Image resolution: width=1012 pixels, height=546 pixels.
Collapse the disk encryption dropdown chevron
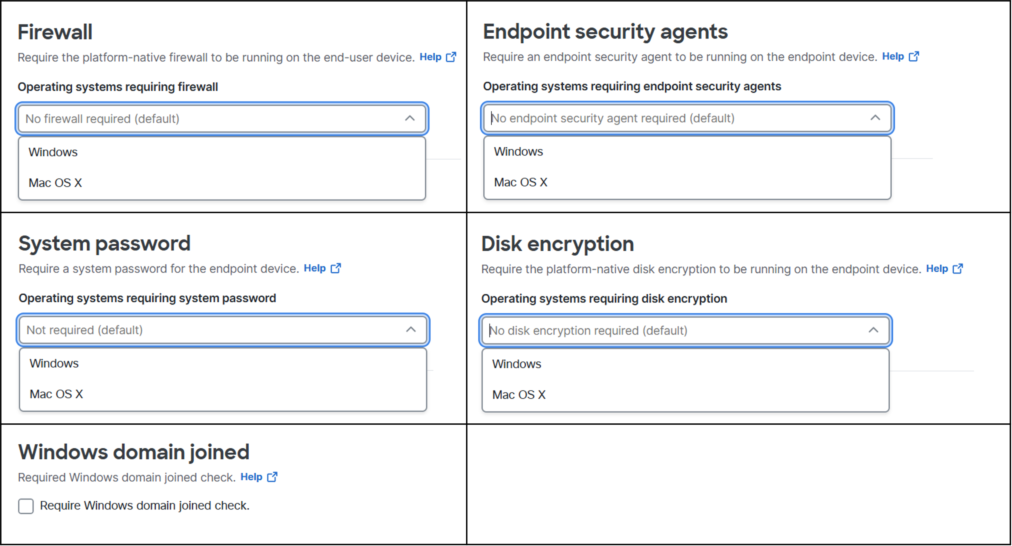[x=873, y=330]
